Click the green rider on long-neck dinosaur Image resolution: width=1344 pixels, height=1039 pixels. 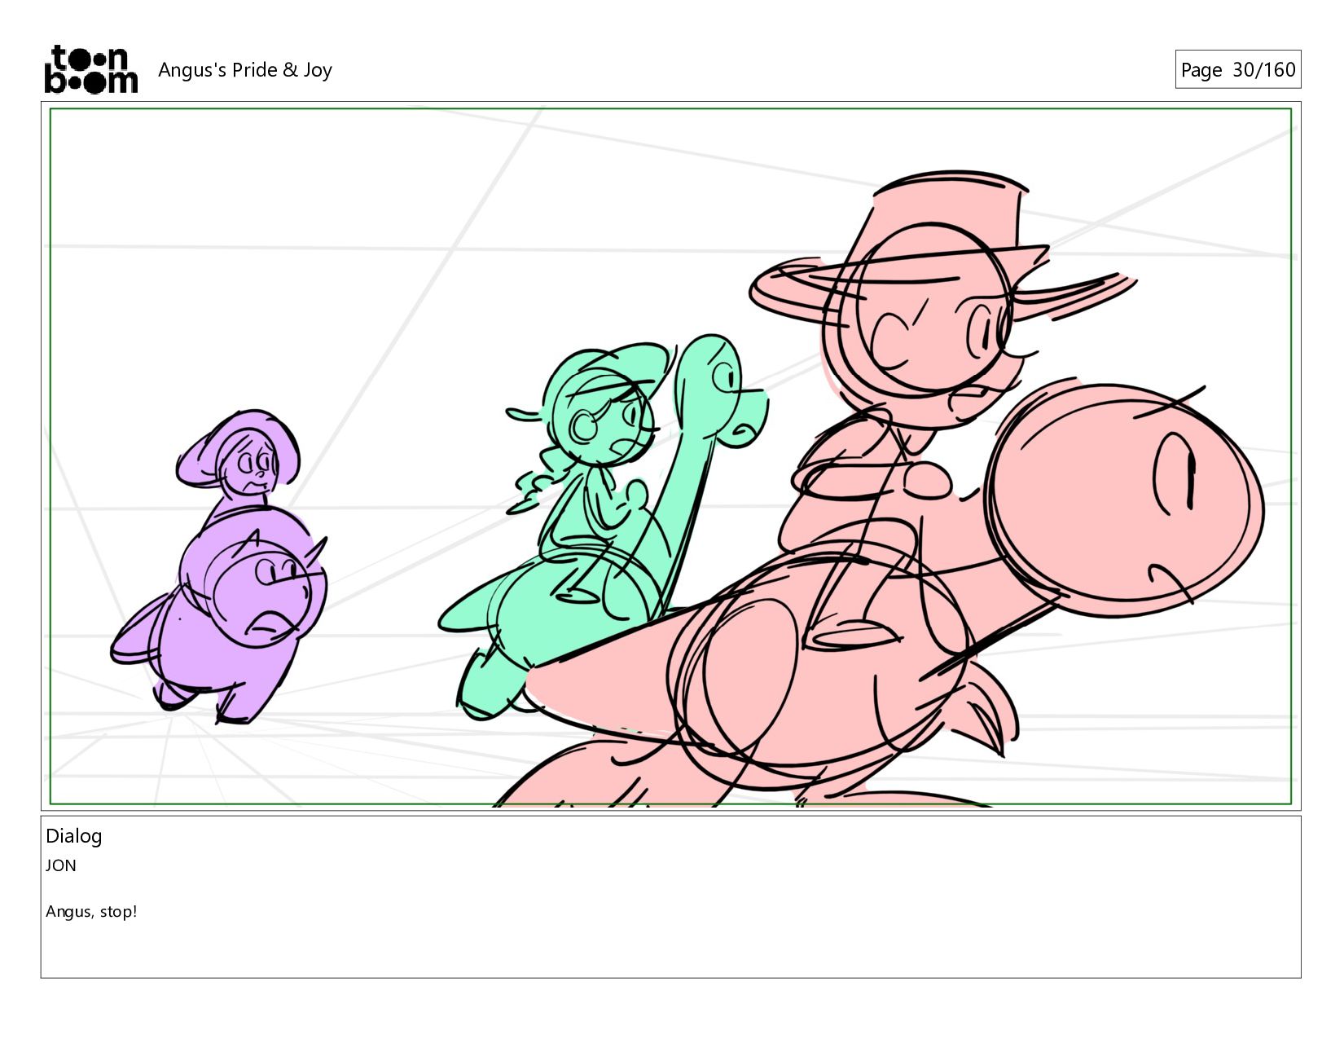click(603, 526)
